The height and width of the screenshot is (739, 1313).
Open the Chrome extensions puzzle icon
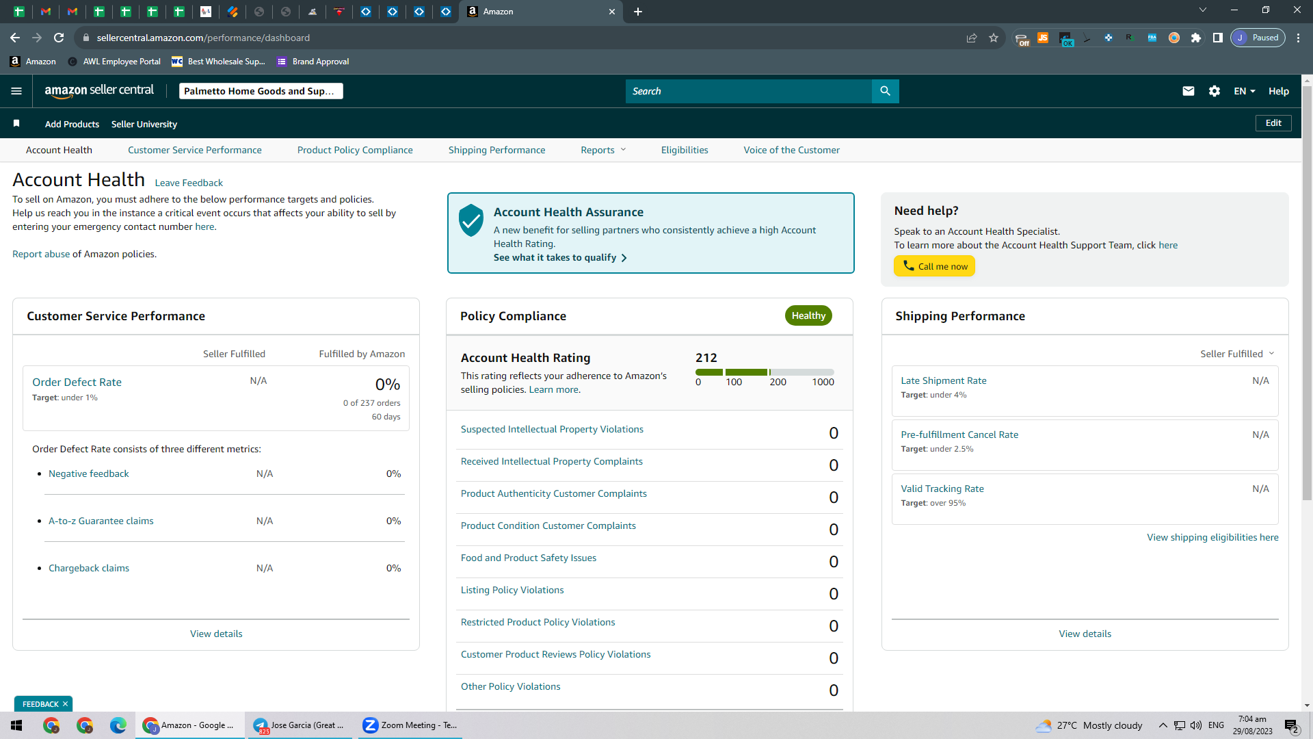point(1196,38)
